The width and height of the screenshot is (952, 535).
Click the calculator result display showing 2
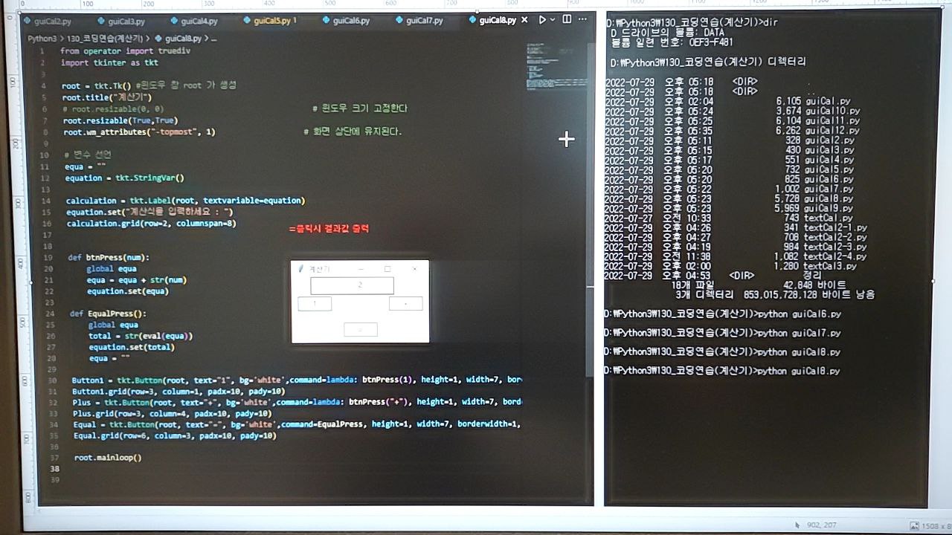(352, 285)
